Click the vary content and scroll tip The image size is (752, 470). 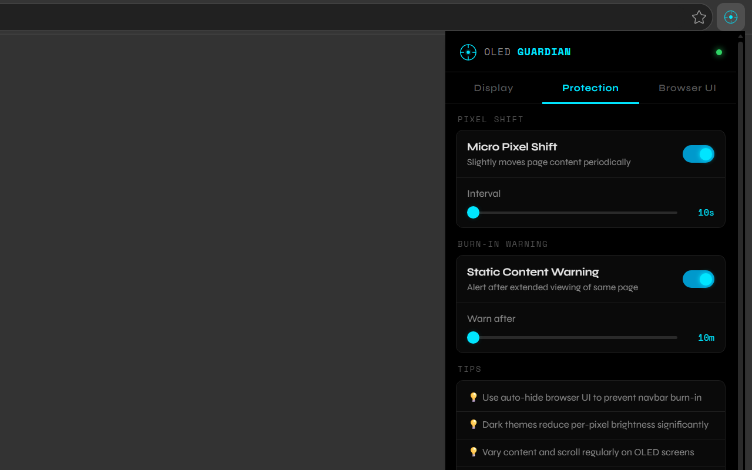pyautogui.click(x=590, y=452)
